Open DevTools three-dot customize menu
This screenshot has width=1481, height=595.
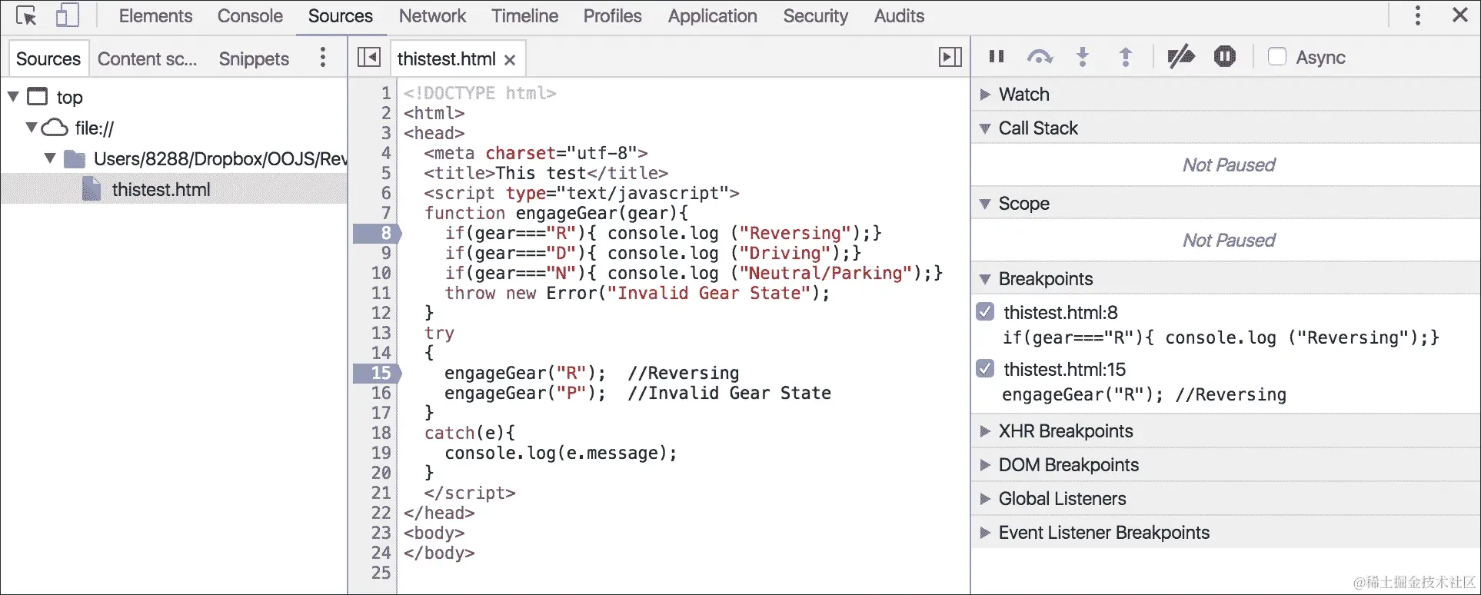1418,15
